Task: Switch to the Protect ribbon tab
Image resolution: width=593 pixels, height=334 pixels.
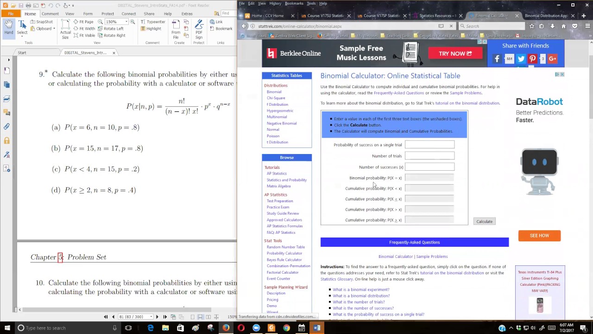Action: tap(107, 14)
